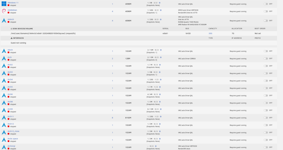
Task: Click the AArch VM Arch icon
Action: 4,51
